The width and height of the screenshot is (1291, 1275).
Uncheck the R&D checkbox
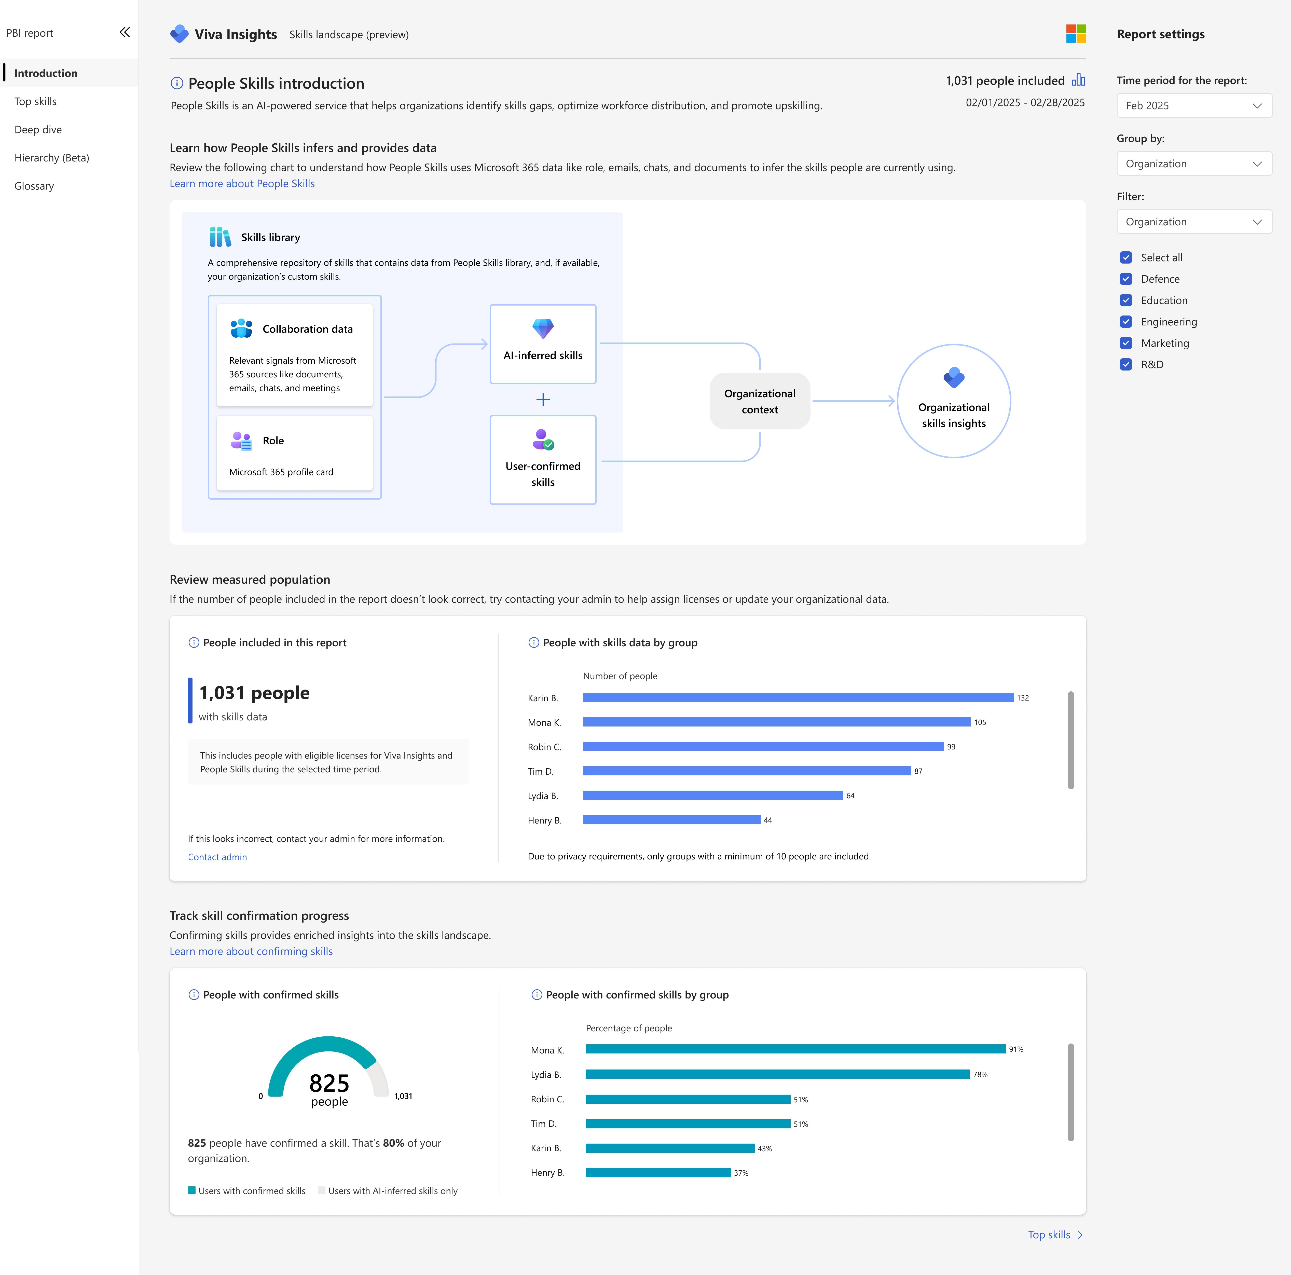(1126, 364)
